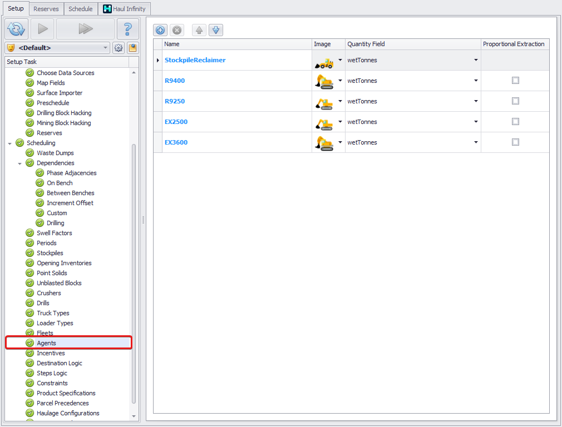Viewport: 562px width, 427px height.
Task: Run the single play step button
Action: tap(42, 29)
